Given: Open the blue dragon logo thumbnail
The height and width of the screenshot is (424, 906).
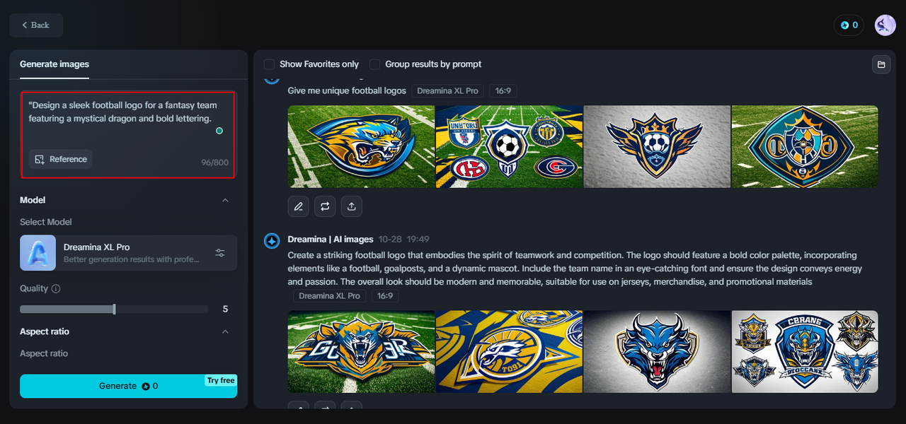Looking at the screenshot, I should point(656,351).
